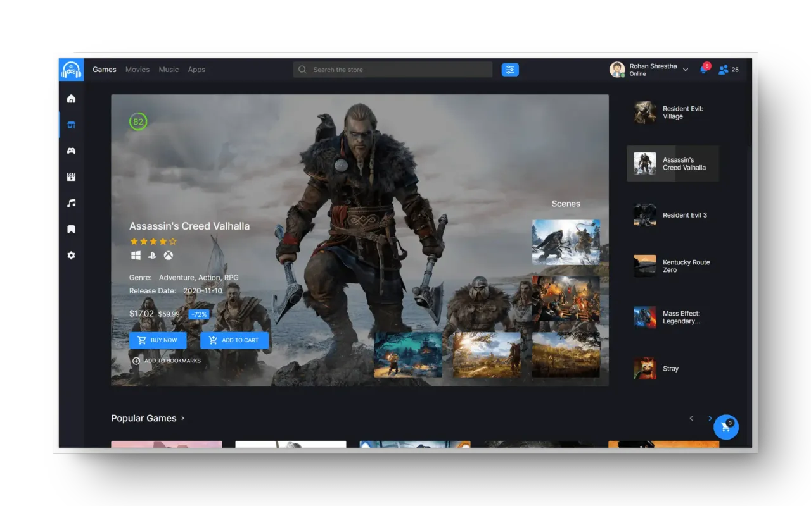The height and width of the screenshot is (506, 811).
Task: Click the Assassin's Creed Valhalla title
Action: tap(189, 226)
